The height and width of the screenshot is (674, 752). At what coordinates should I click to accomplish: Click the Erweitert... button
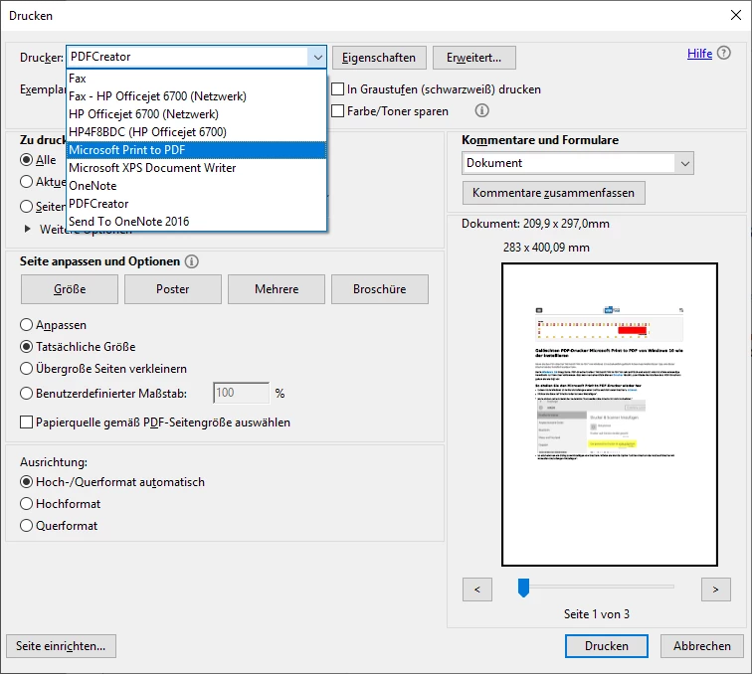(x=473, y=58)
